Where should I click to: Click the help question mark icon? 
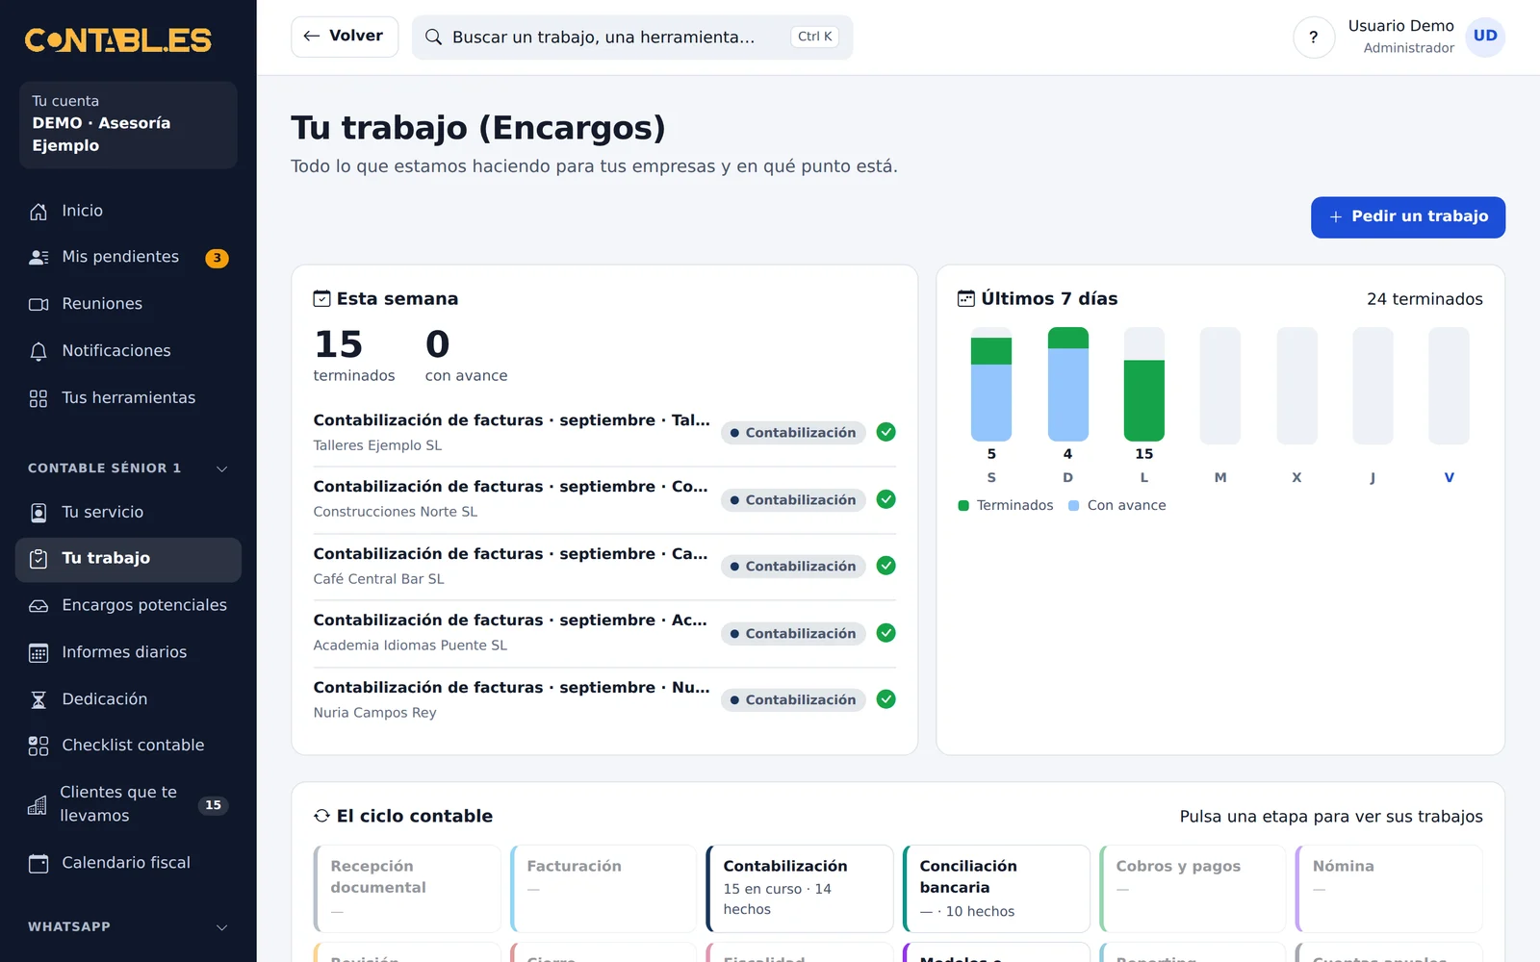click(1314, 38)
